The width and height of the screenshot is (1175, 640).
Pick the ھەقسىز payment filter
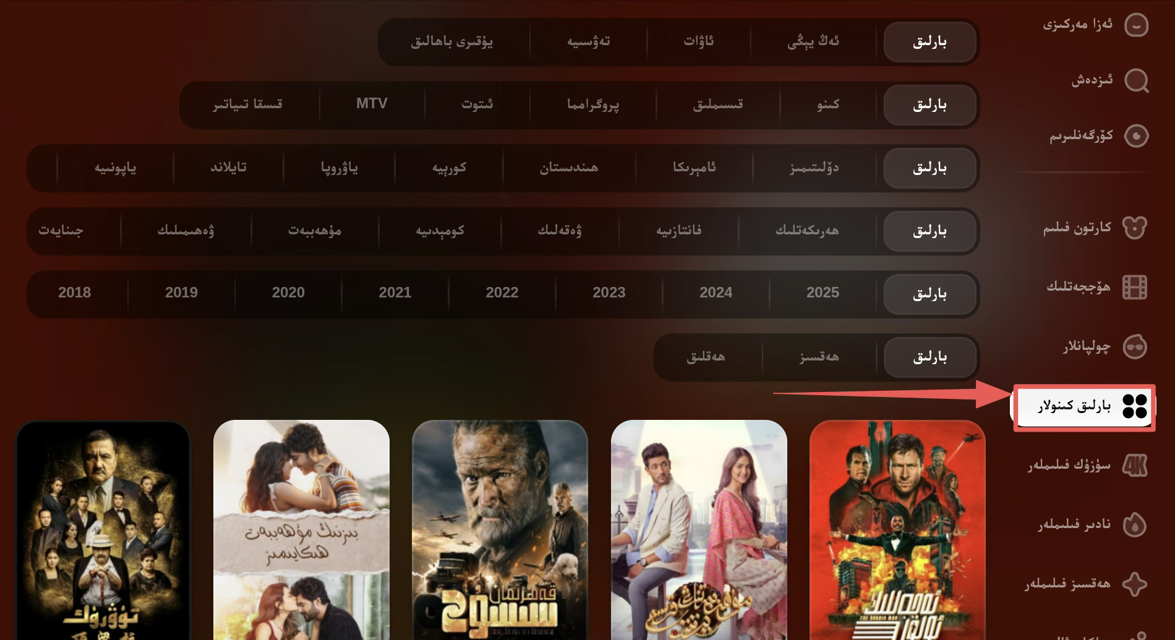(x=819, y=357)
